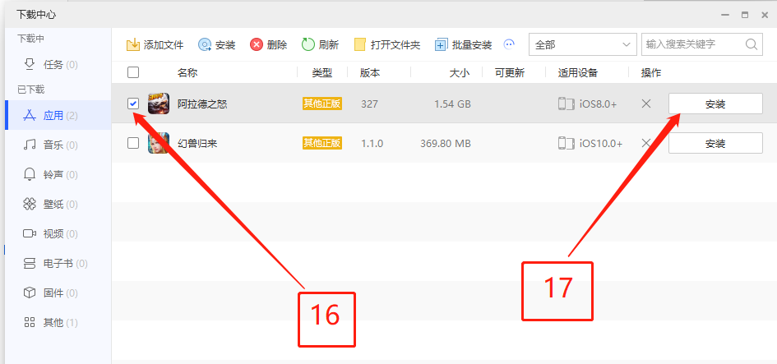This screenshot has width=777, height=364.
Task: Click the red 删除 (Delete) toolbar icon
Action: [257, 44]
